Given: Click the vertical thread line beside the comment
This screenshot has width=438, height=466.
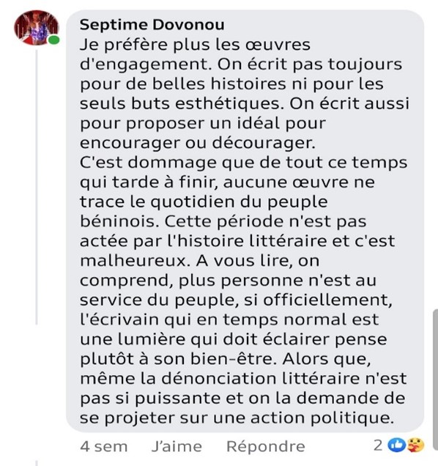Looking at the screenshot, I should [37, 188].
